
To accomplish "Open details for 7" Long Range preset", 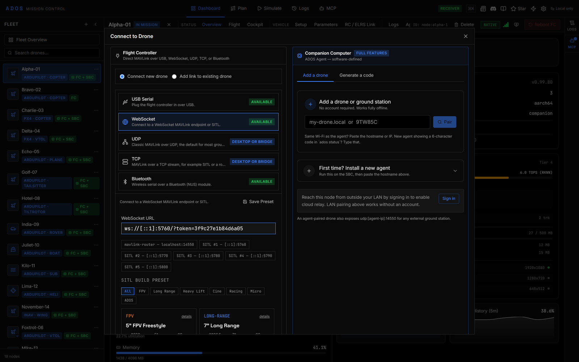I will pos(265,316).
